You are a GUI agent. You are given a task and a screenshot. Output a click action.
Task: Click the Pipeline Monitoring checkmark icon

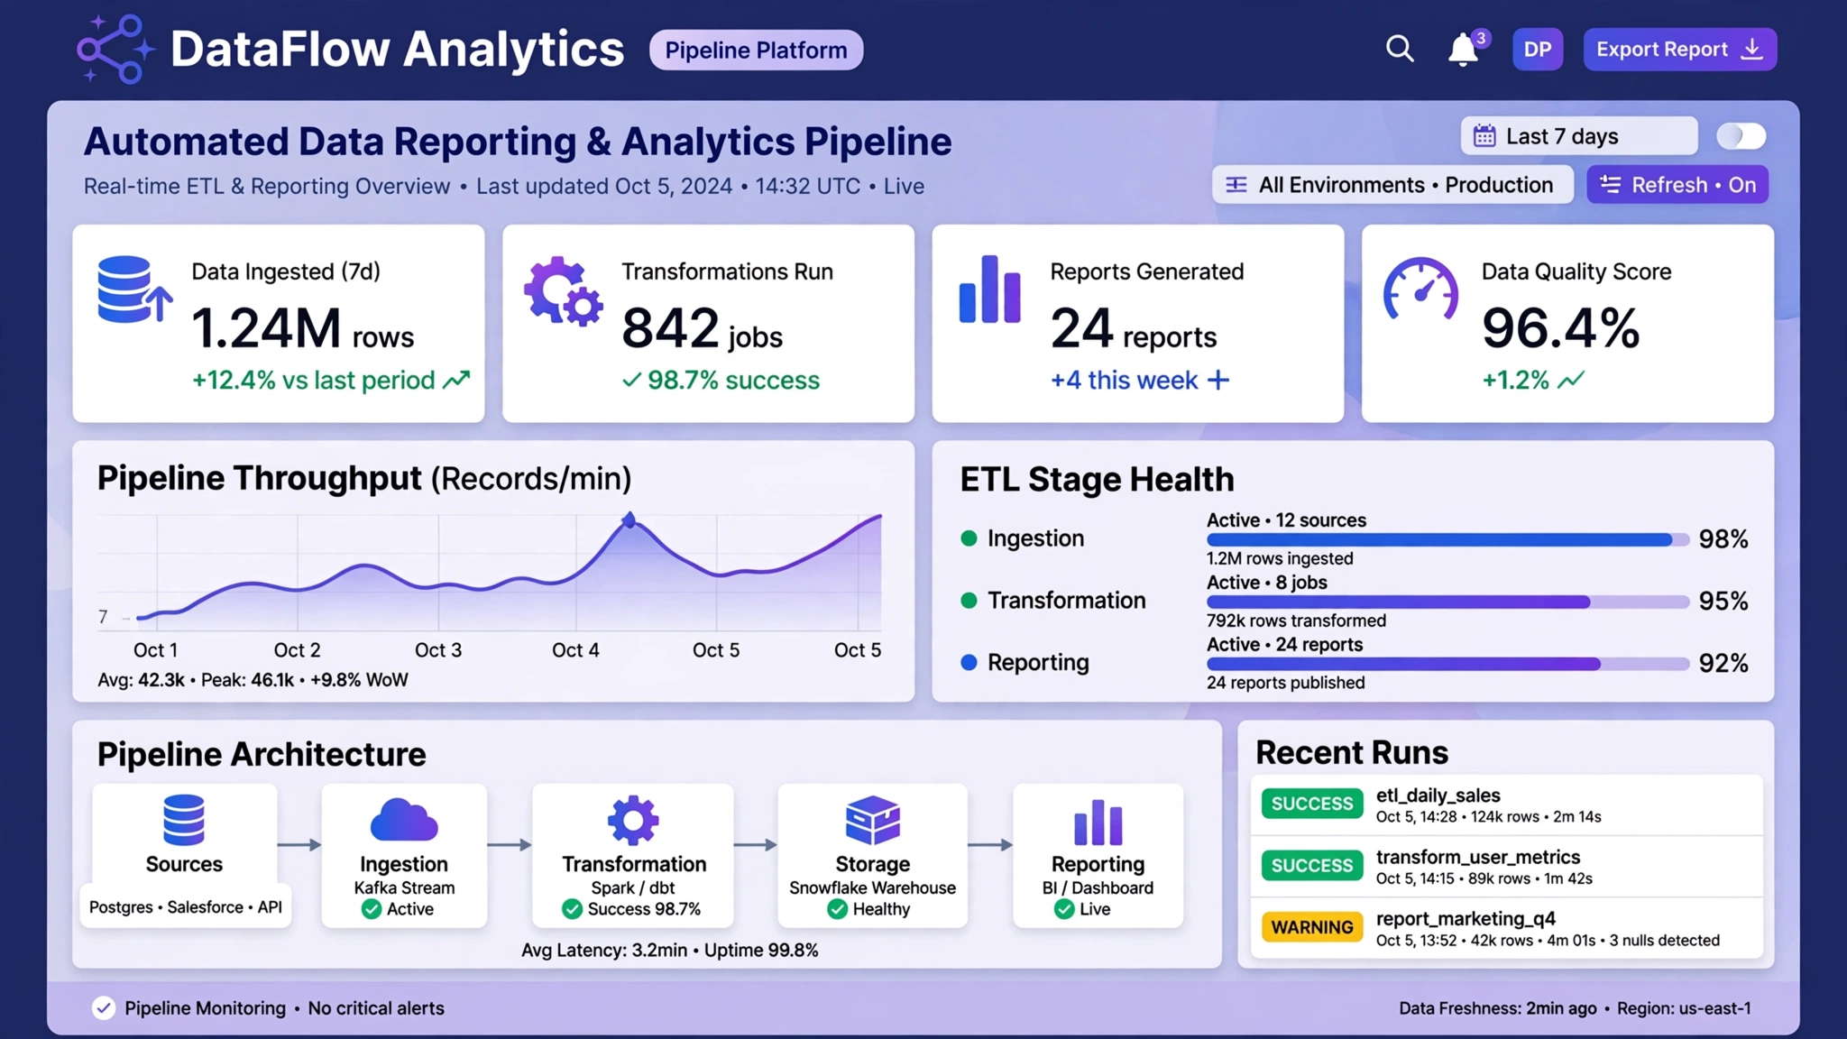104,1007
